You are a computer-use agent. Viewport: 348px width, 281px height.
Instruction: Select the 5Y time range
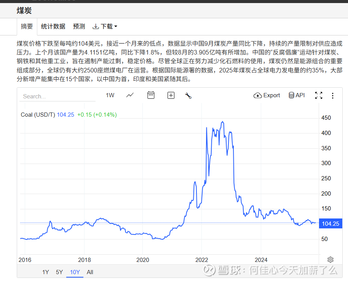(x=59, y=272)
